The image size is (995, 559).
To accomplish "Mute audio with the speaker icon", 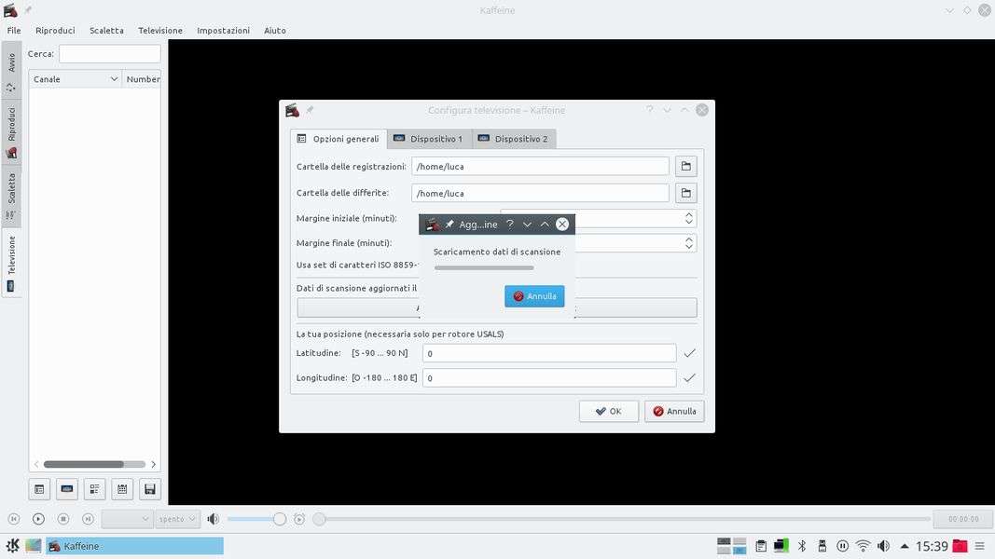I will tap(214, 519).
